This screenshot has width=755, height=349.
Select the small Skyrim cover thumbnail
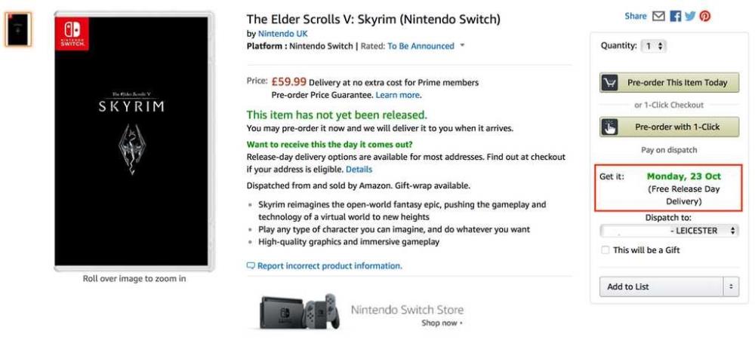[18, 29]
